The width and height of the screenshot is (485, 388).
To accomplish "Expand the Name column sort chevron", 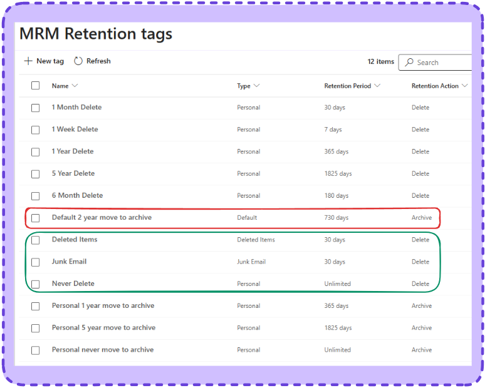I will [75, 86].
